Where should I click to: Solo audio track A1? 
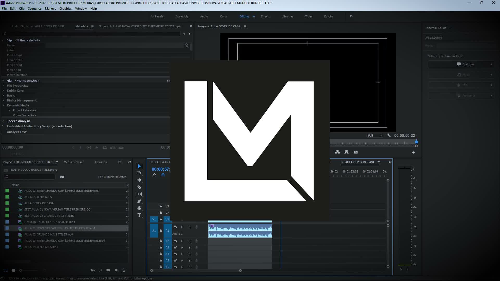pyautogui.click(x=189, y=227)
